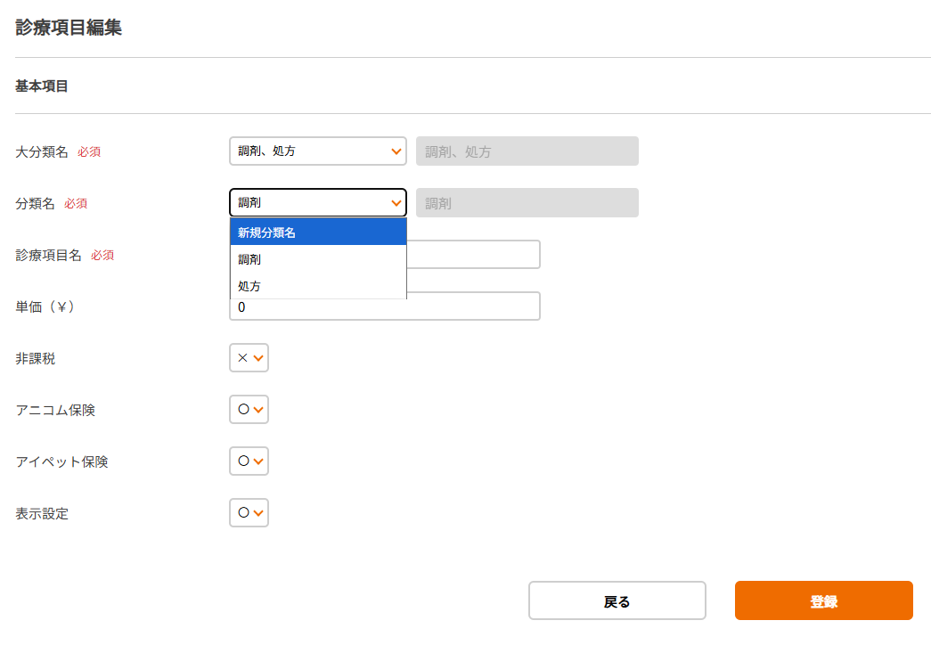Collapse the 分類名 dropdown showing 調剤

pyautogui.click(x=317, y=203)
